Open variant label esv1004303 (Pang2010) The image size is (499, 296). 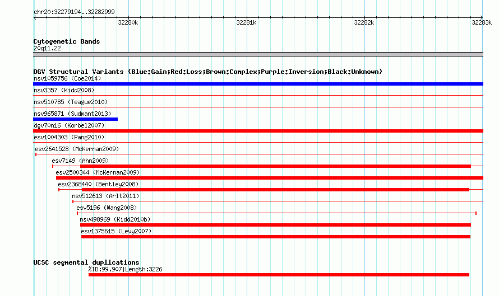[x=69, y=137]
